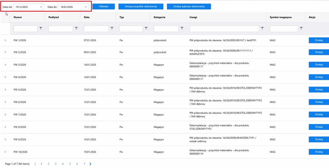The width and height of the screenshot is (329, 168).
Task: Click the Uwagi filter text field
Action: tap(224, 29)
